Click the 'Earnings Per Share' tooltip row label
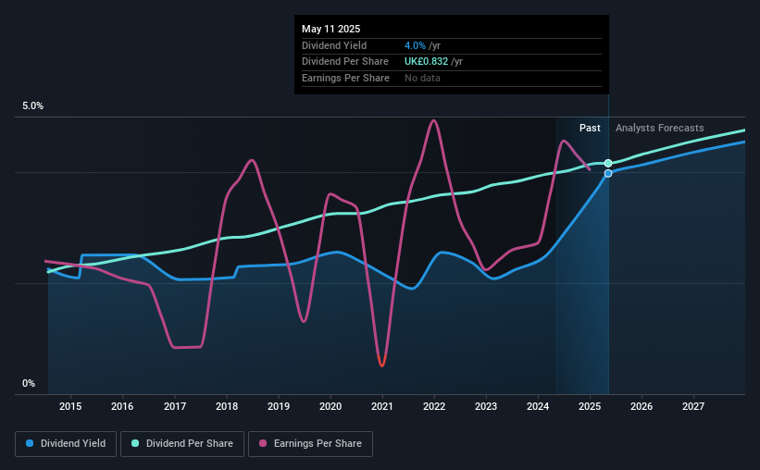The image size is (760, 470). 345,78
